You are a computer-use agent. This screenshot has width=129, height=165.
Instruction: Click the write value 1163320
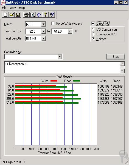103,95
